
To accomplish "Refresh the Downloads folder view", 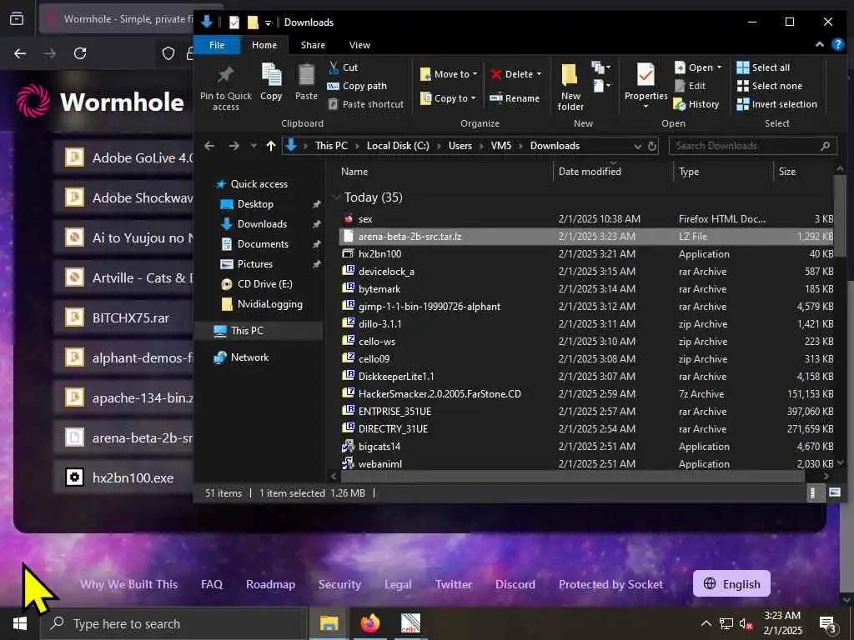I will tap(652, 146).
